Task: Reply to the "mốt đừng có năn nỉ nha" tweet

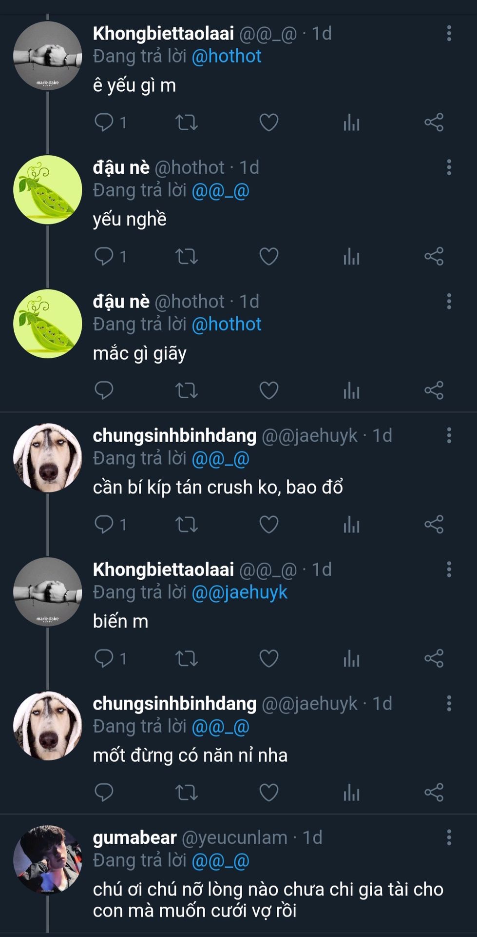Action: point(104,793)
